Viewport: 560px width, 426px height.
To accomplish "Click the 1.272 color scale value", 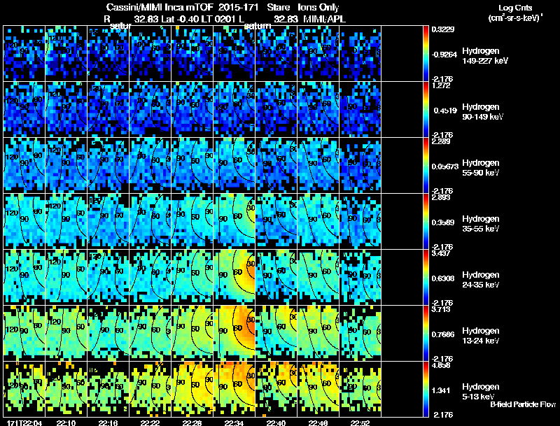I will click(441, 85).
